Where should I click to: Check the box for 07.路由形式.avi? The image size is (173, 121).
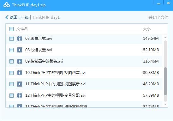click(x=11, y=39)
